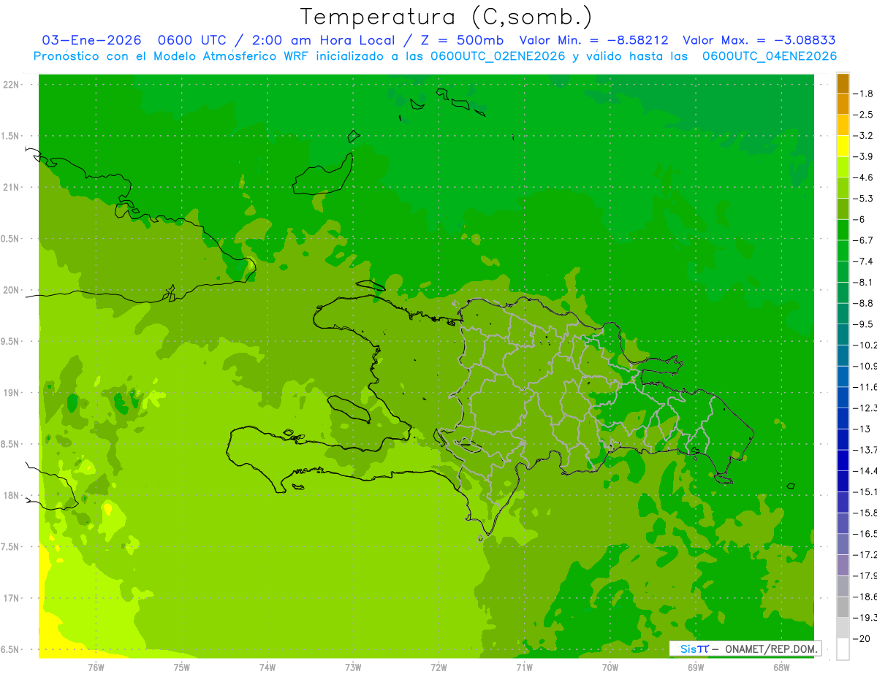The width and height of the screenshot is (877, 677).
Task: Pick the teal swatch between -9.5 and -10.2
Action: point(843,334)
